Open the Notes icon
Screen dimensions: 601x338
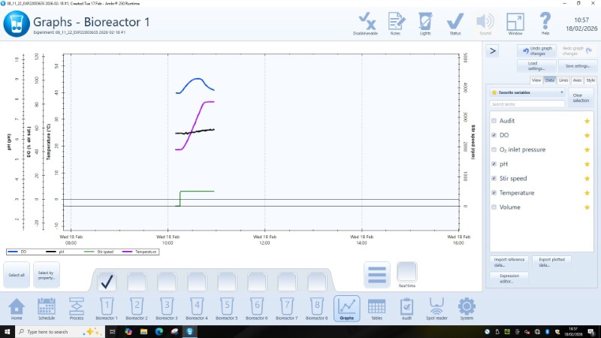click(x=395, y=23)
